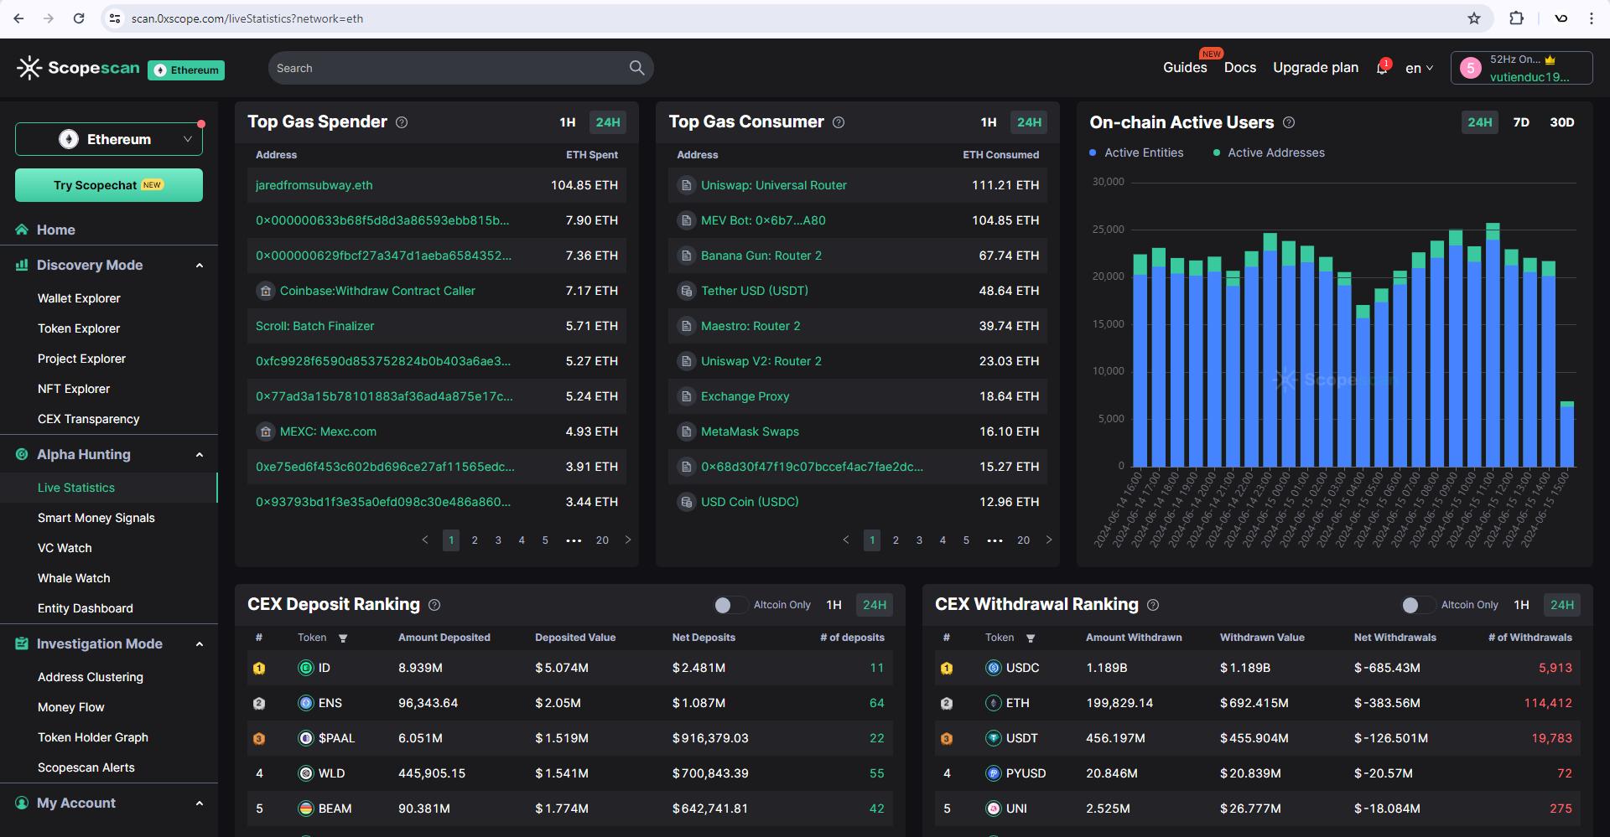
Task: Switch Top Gas Consumer to 1H
Action: coord(989,122)
